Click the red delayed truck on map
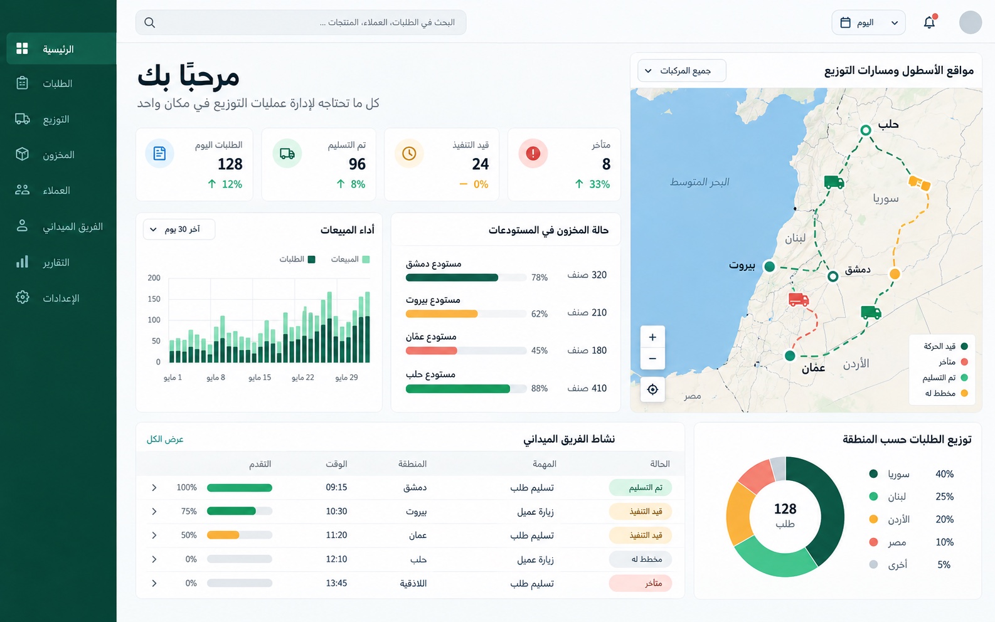The image size is (995, 622). tap(798, 299)
